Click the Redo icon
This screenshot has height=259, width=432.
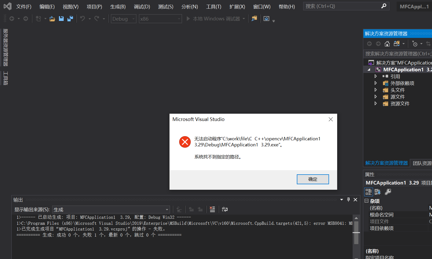pos(96,19)
